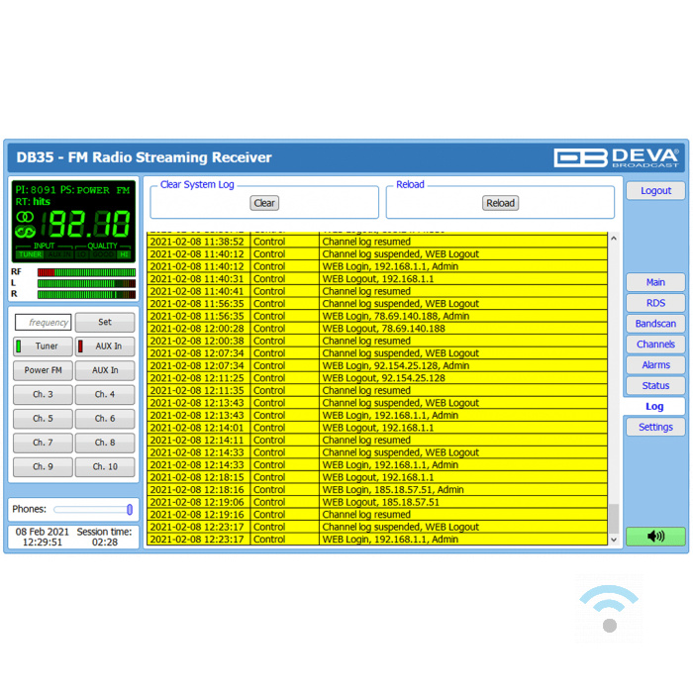Clear the system log

pyautogui.click(x=264, y=203)
